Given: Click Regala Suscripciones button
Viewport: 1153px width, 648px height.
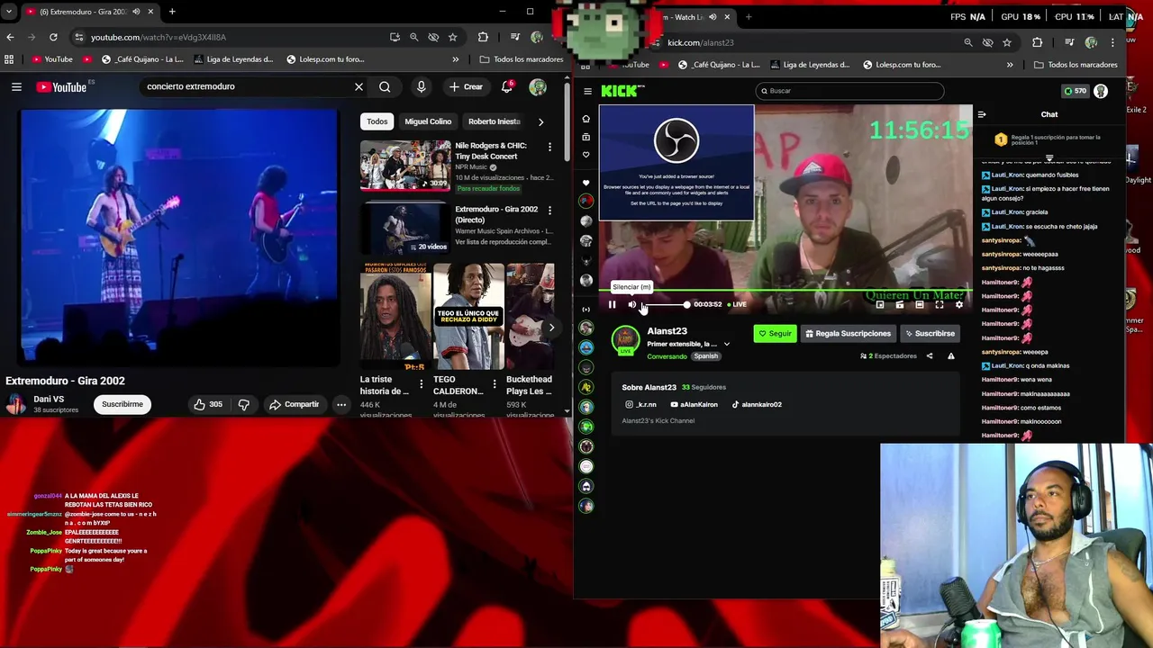Looking at the screenshot, I should coord(848,334).
